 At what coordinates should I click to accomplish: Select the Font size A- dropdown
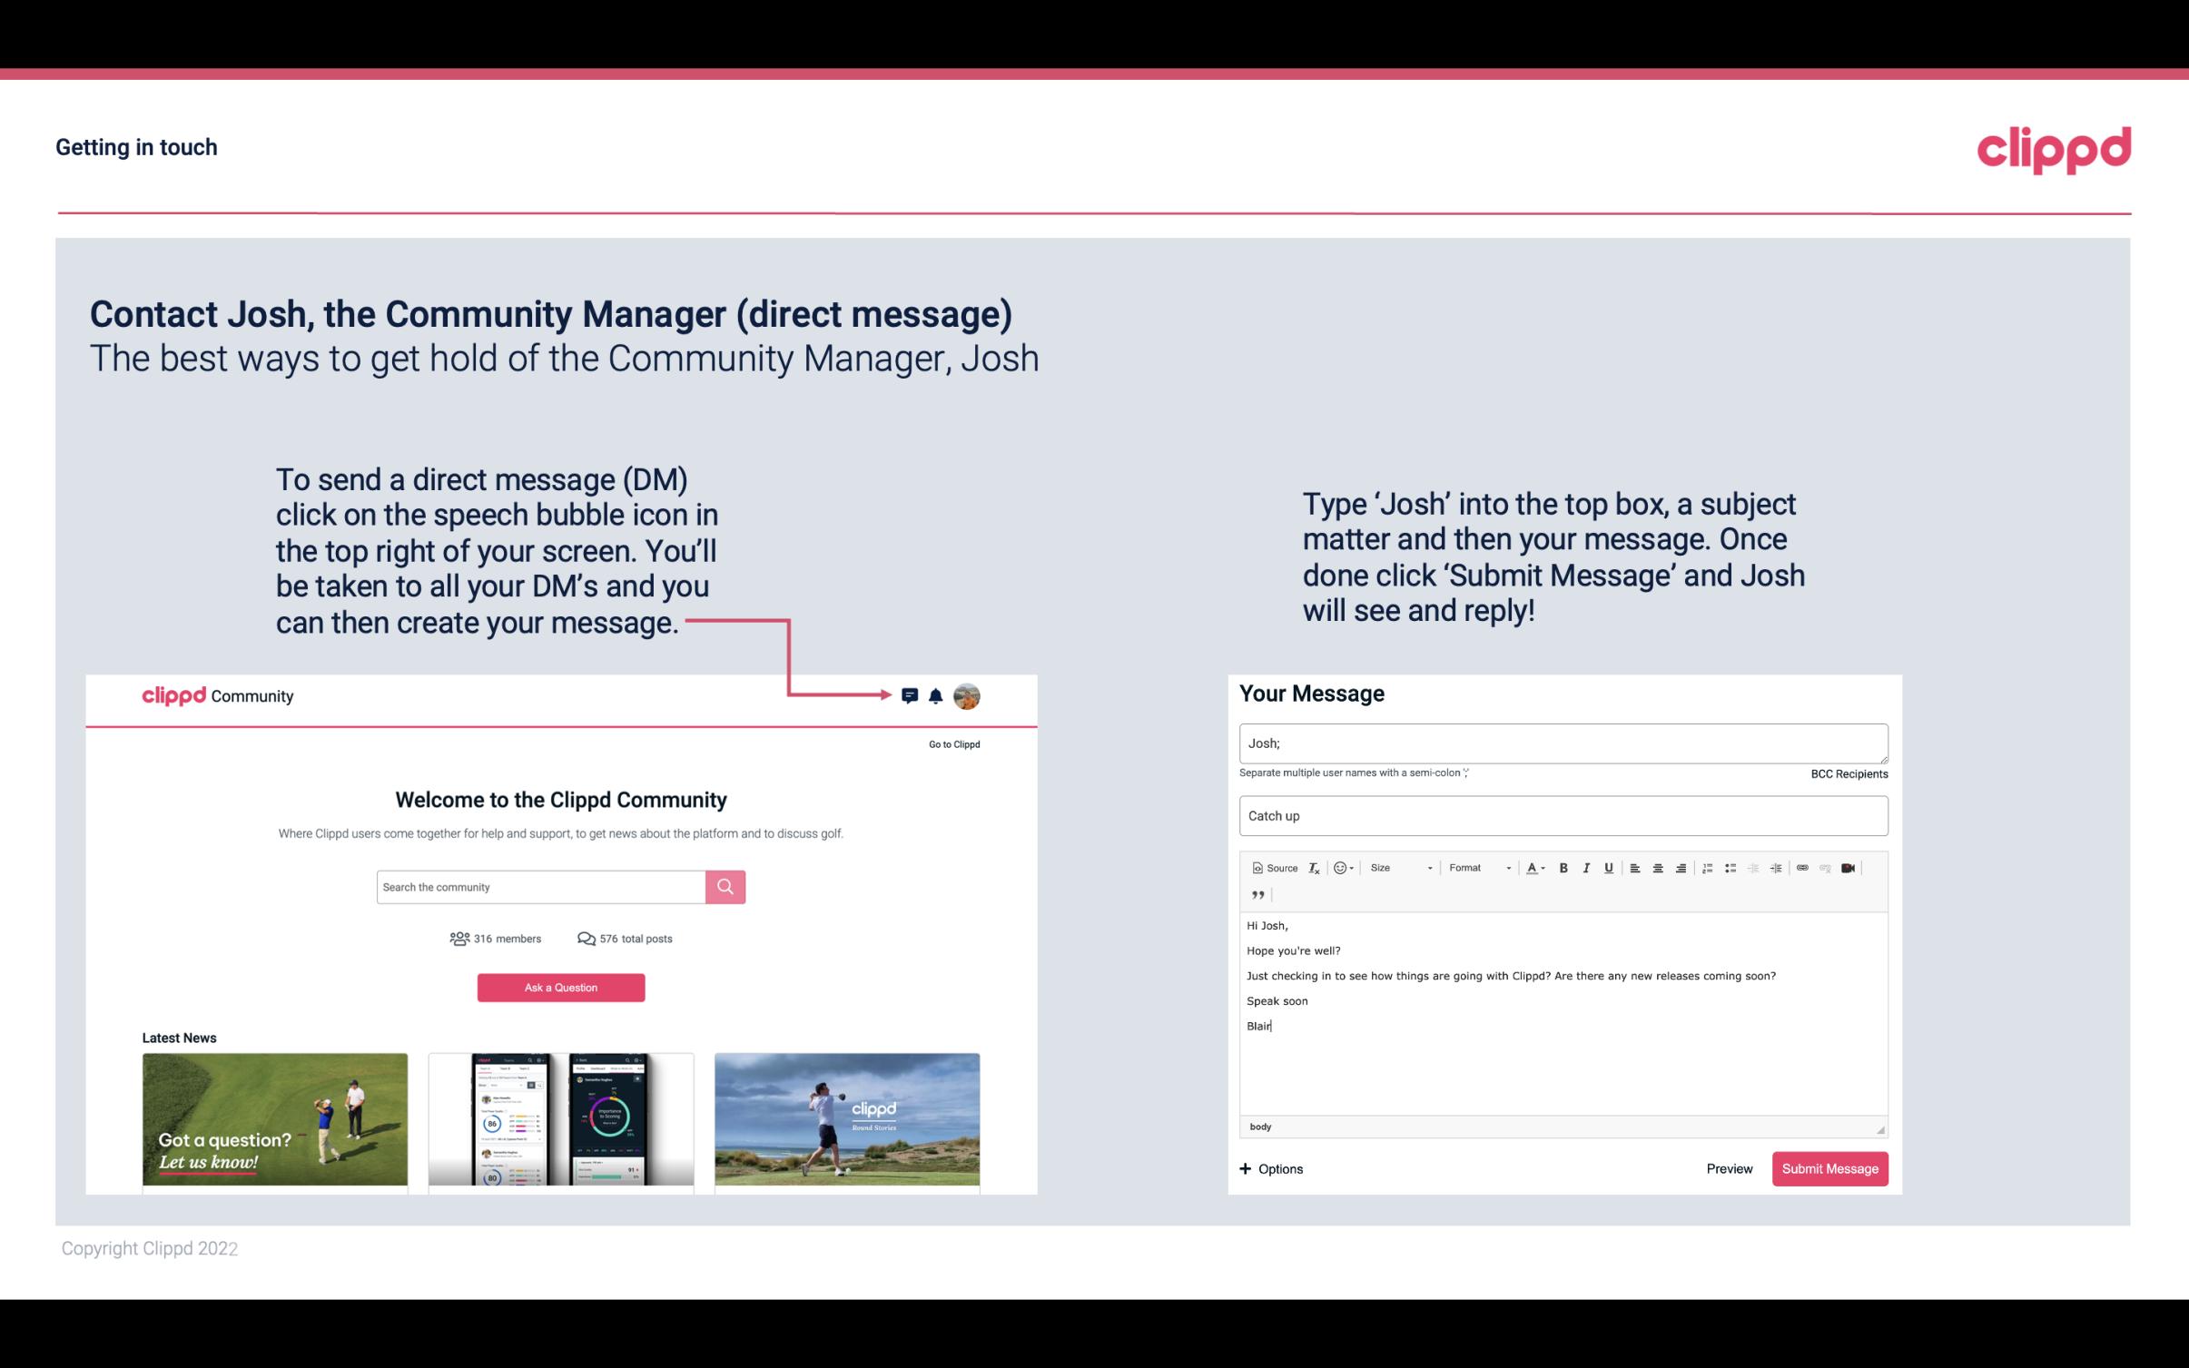pyautogui.click(x=1535, y=867)
